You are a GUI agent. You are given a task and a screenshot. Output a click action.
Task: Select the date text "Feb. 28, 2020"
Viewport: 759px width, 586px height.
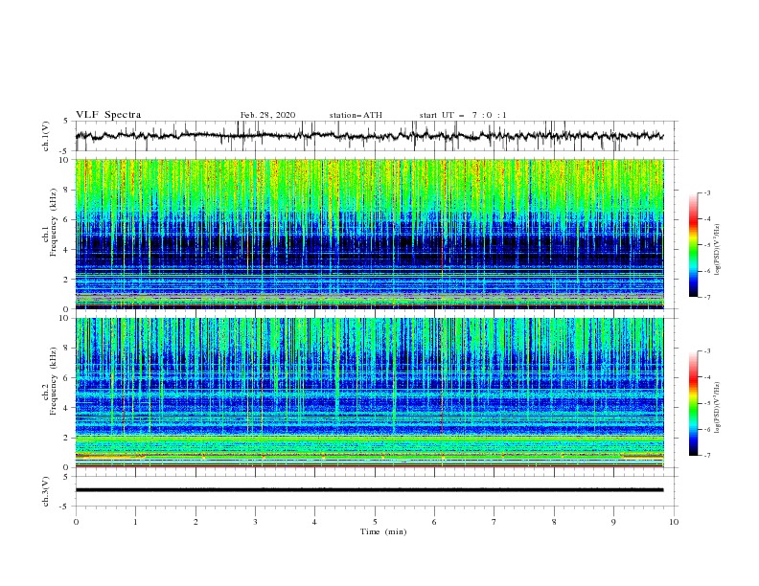(267, 115)
